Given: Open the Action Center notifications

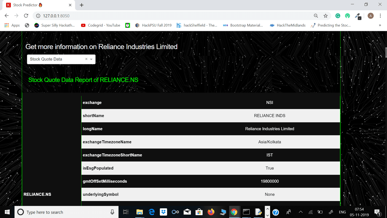Looking at the screenshot, I should click(377, 212).
